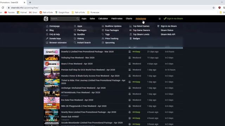Click the Packages icon
The width and height of the screenshot is (225, 126).
point(75,30)
